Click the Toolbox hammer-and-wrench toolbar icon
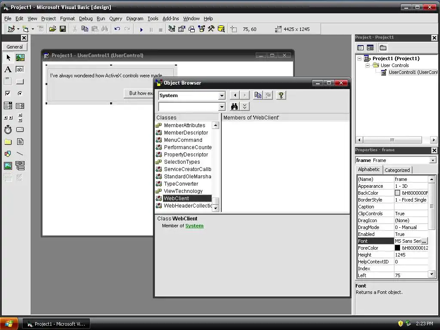 pos(211,29)
